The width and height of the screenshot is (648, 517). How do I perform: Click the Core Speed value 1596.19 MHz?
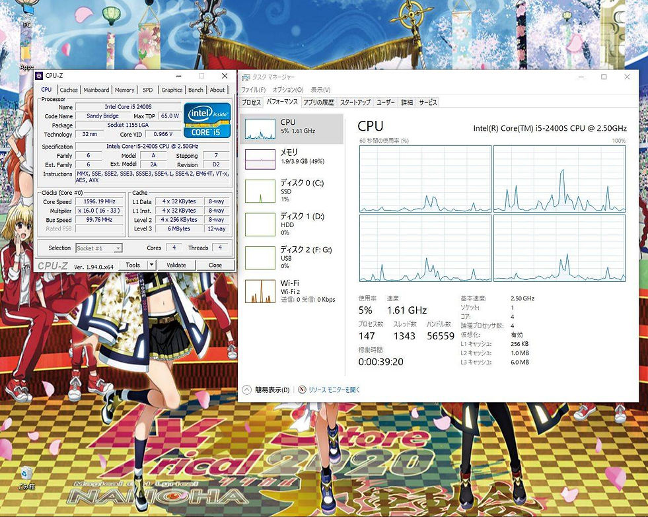(99, 201)
